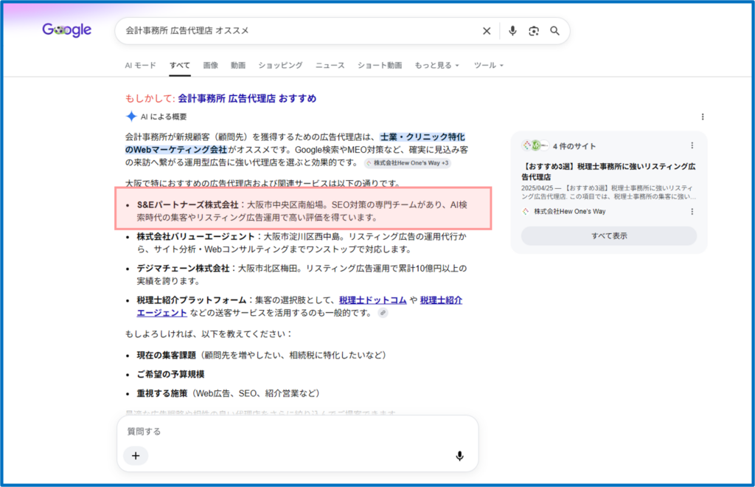Image resolution: width=755 pixels, height=487 pixels.
Task: Click the 現在の集客課題 bullet text
Action: tap(166, 355)
